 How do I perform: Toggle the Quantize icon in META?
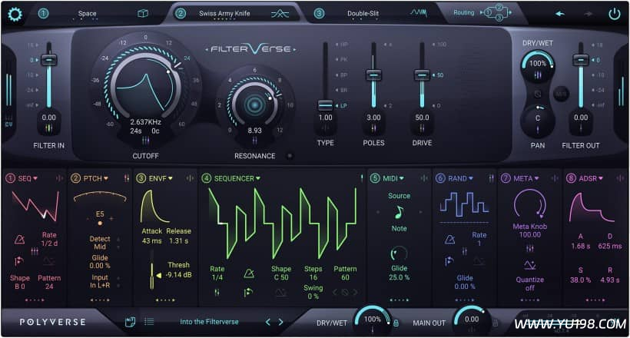click(x=530, y=265)
